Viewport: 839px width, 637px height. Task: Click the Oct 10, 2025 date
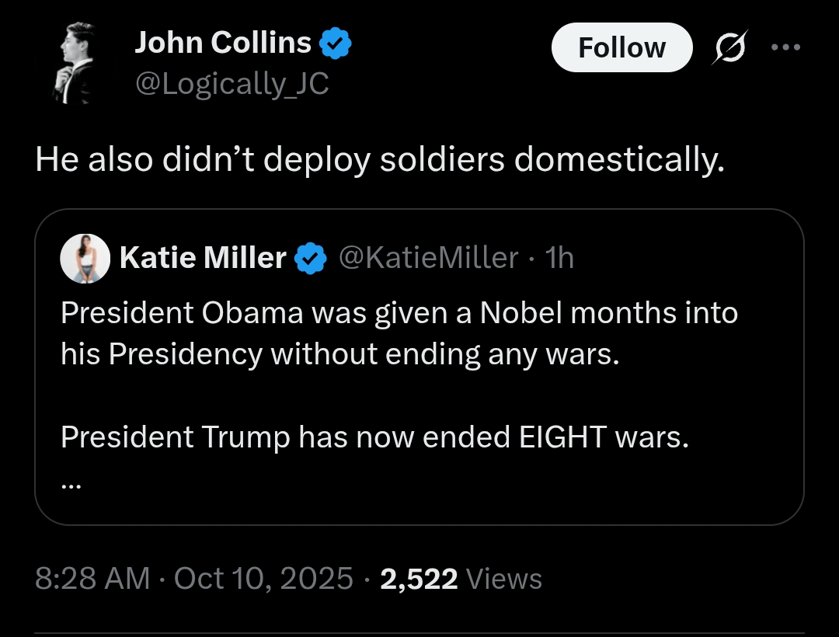(x=264, y=579)
